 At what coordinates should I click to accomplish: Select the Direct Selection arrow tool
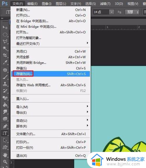point(5,140)
